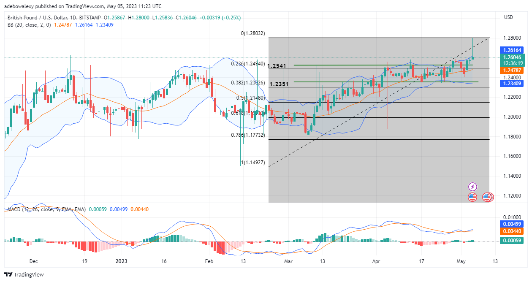This screenshot has height=282, width=532.
Task: Select the 0.382(1.23026) Fibonacci label
Action: coord(248,83)
